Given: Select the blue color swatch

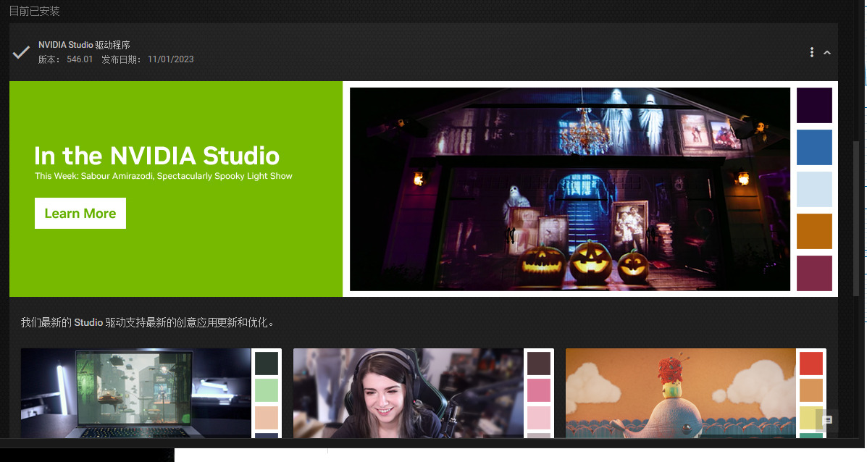Looking at the screenshot, I should tap(814, 147).
